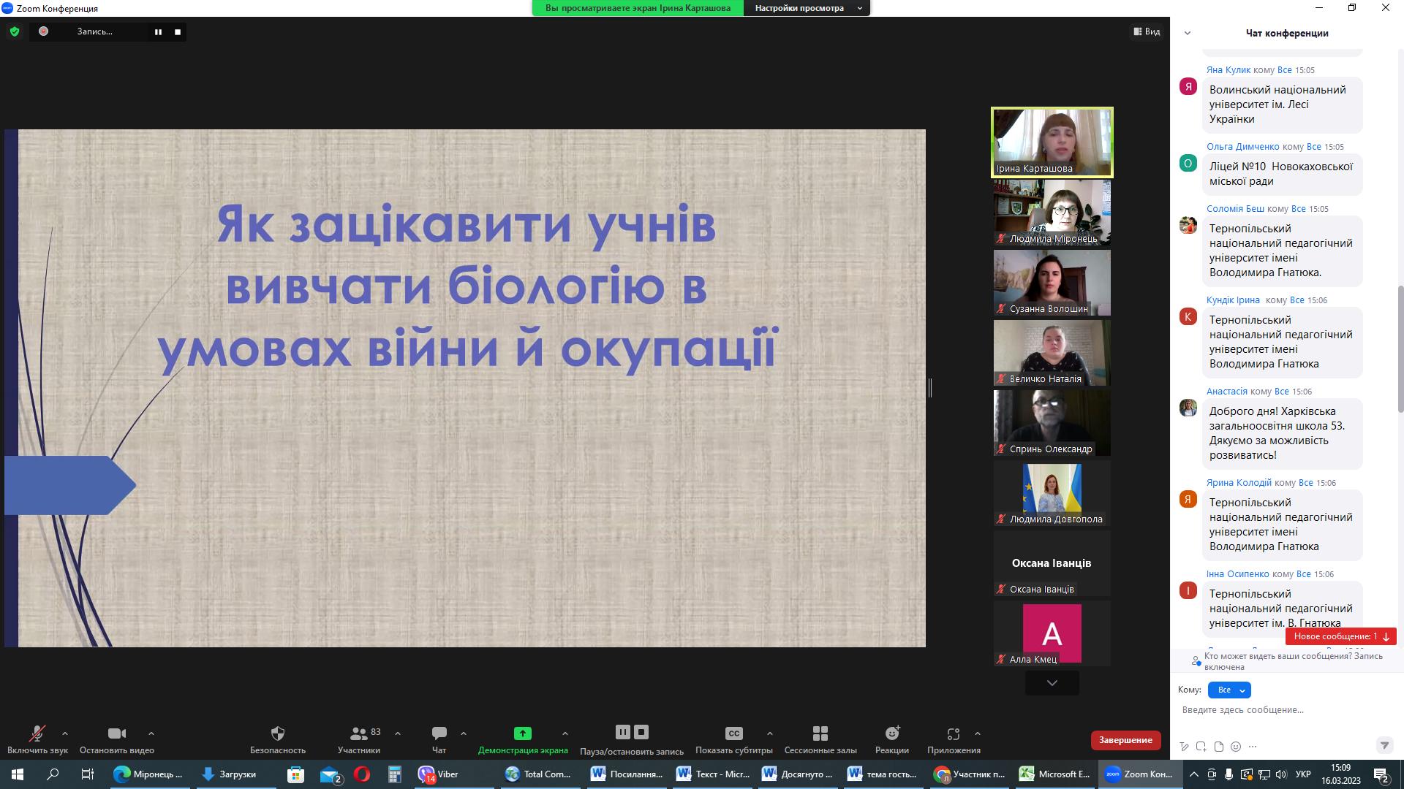Click the Новое сообщение notification button
1404x789 pixels.
click(x=1340, y=636)
